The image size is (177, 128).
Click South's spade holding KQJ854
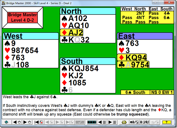tap(80, 68)
